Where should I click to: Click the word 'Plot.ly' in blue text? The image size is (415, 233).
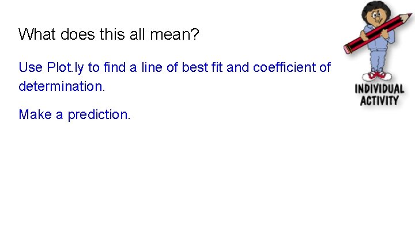tap(65, 68)
